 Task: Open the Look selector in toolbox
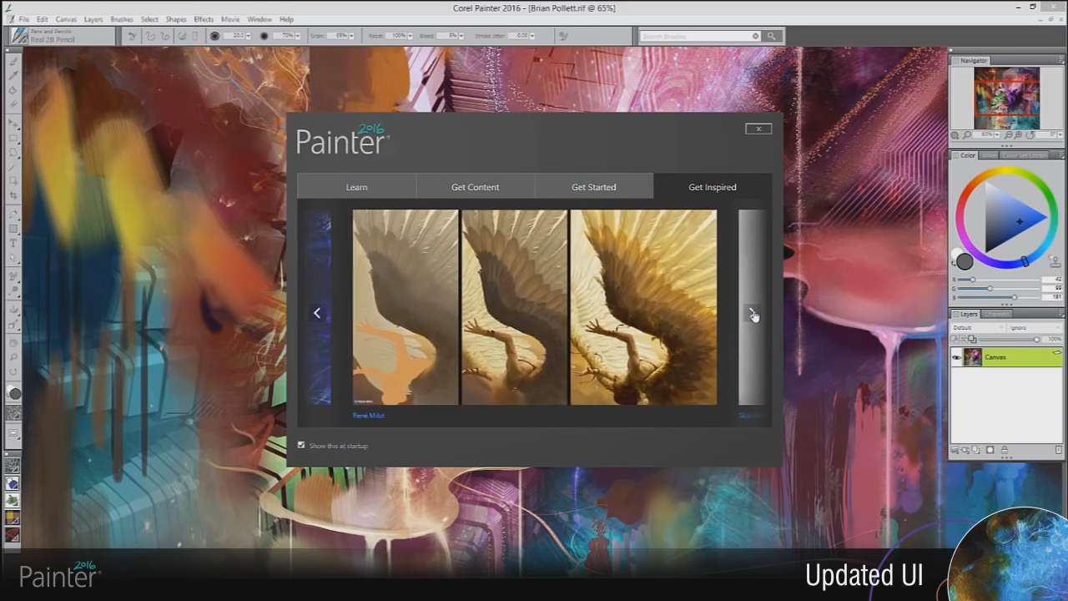tap(13, 534)
